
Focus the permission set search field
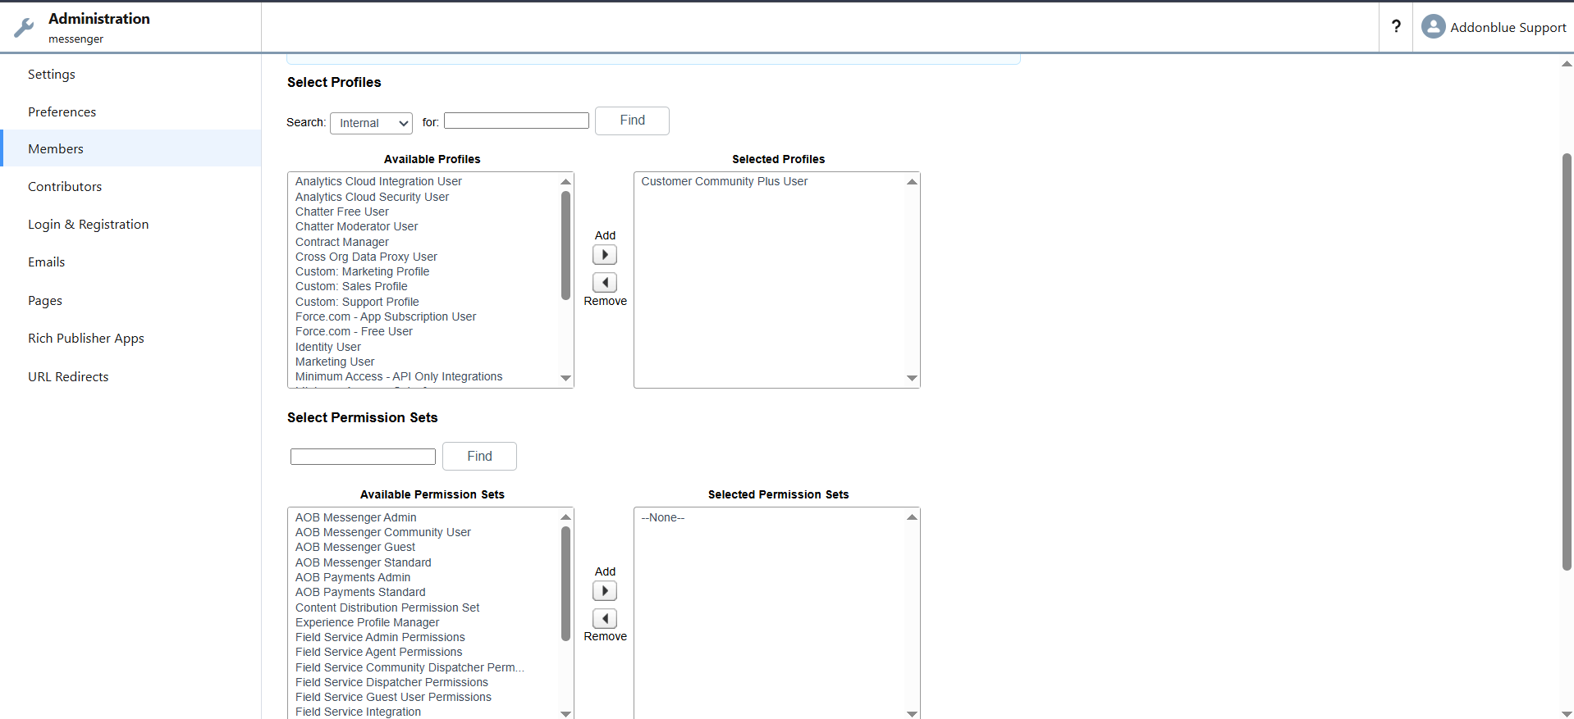(x=363, y=457)
